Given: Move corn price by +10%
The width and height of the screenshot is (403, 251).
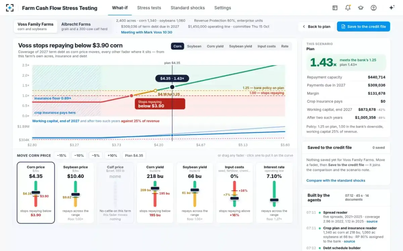Looking at the screenshot, I should 113,156.
